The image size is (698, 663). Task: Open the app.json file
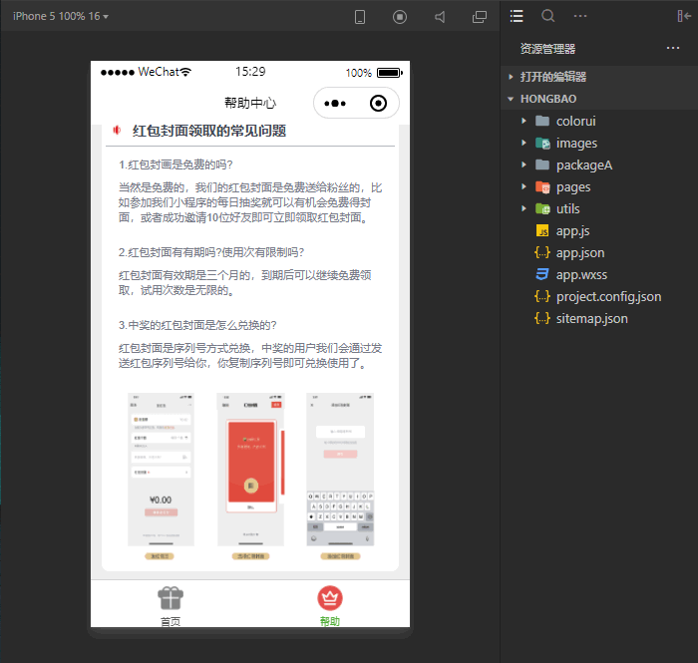click(x=580, y=253)
